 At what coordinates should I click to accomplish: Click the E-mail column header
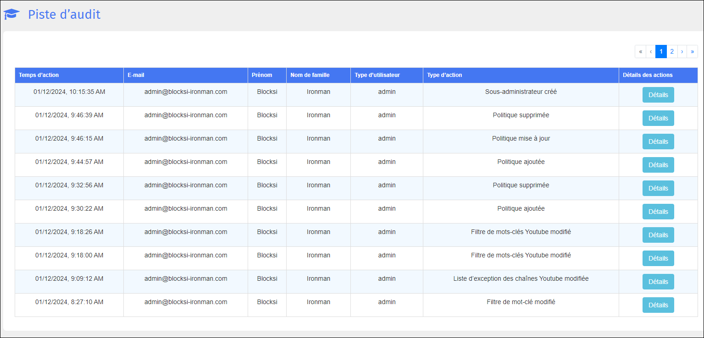186,75
